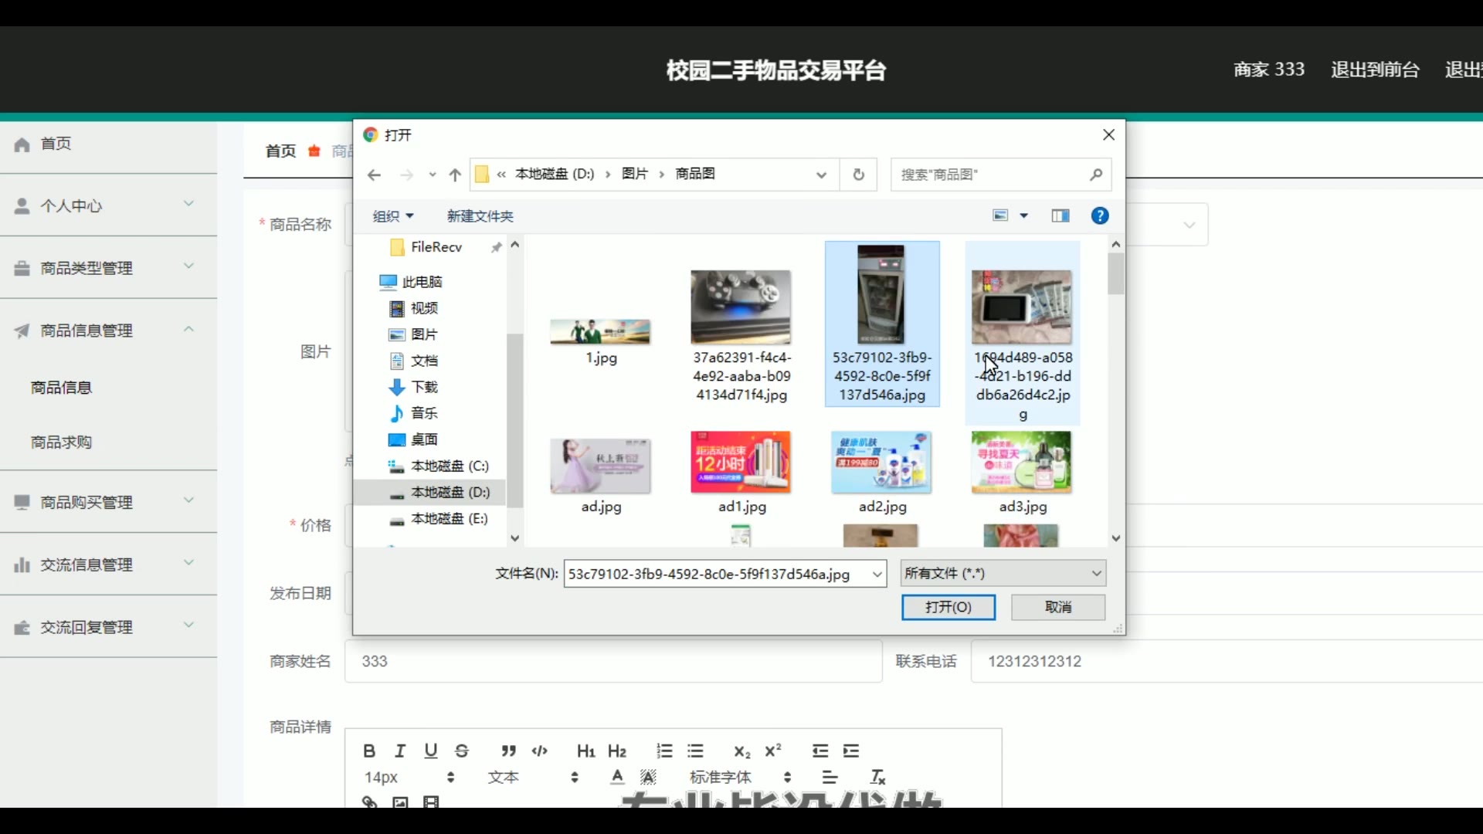This screenshot has height=834, width=1483.
Task: Open the 组织 organize menu
Action: [393, 216]
